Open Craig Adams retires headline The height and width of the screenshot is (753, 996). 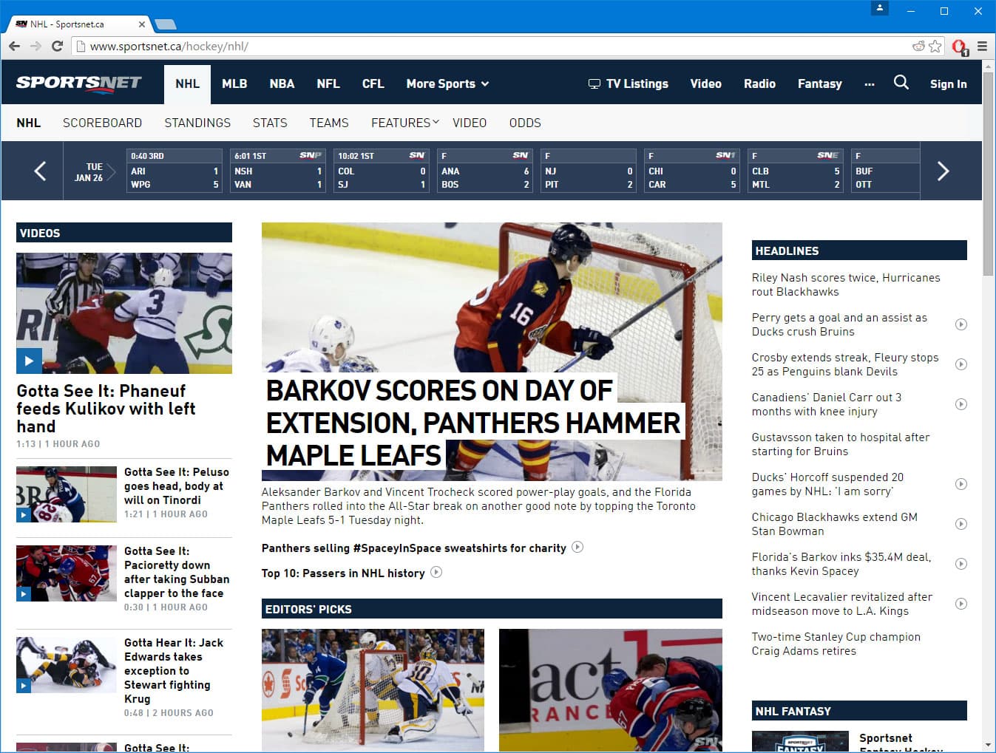coord(836,644)
